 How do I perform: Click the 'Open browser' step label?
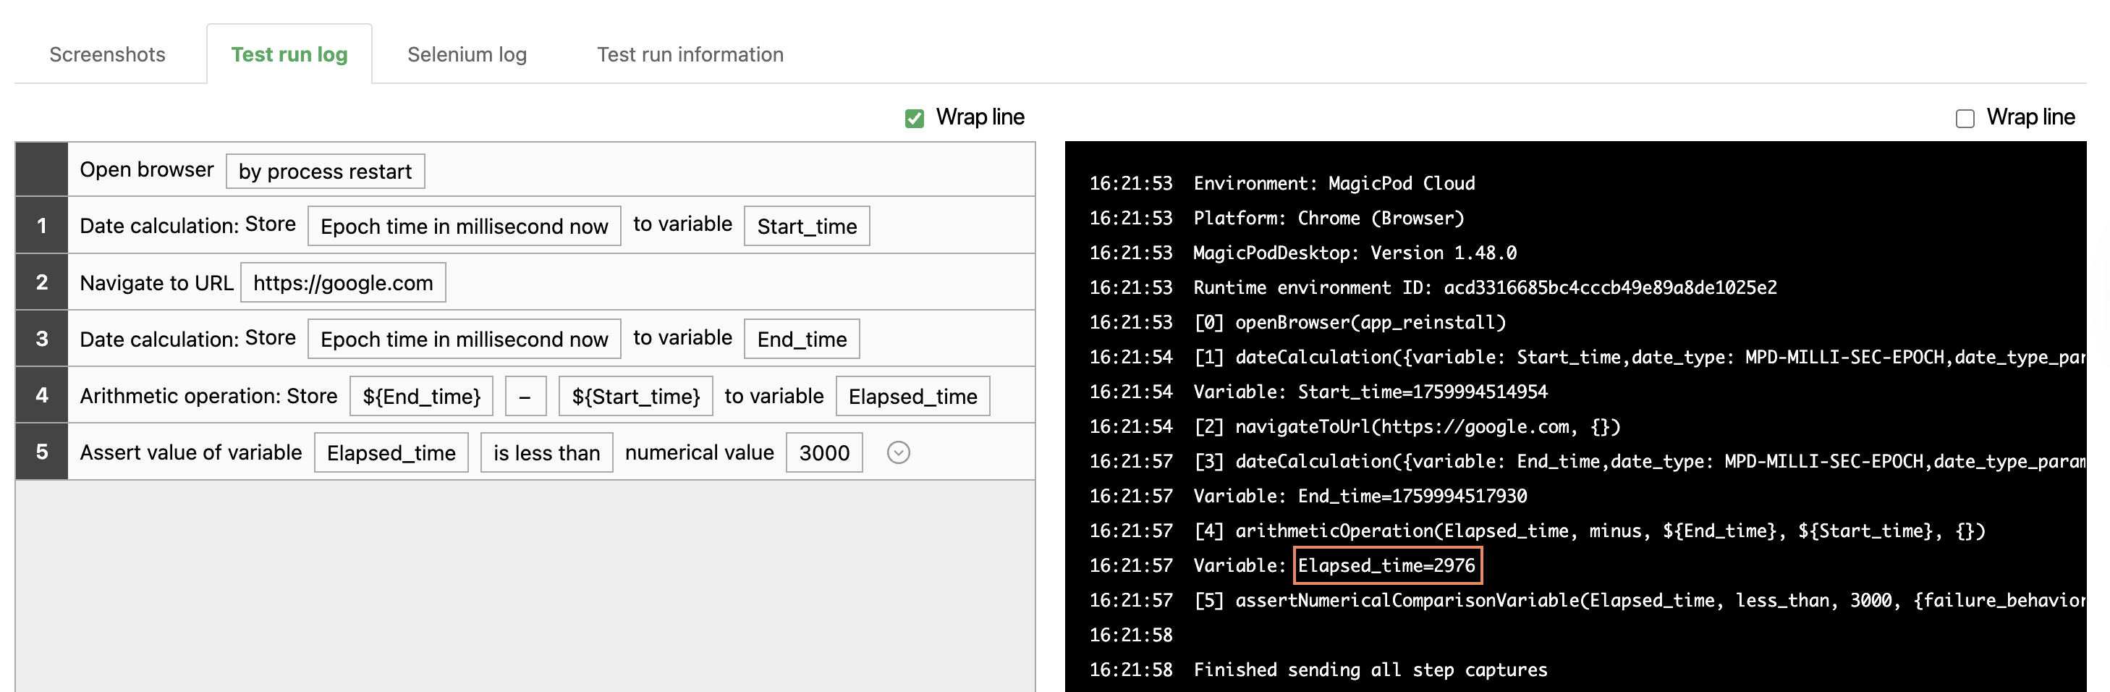point(147,169)
